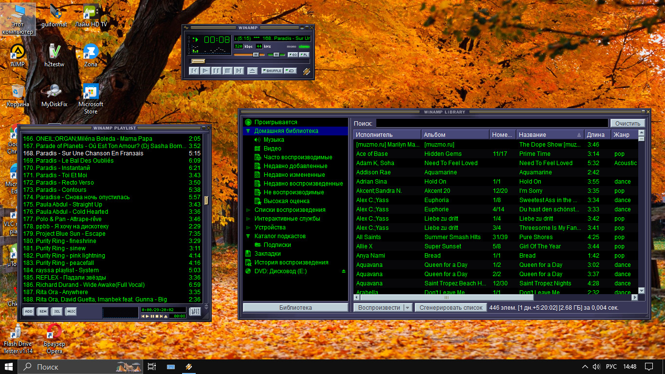Screen dimensions: 665x374
Task: Click Сгенерировать список button
Action: [x=451, y=308]
